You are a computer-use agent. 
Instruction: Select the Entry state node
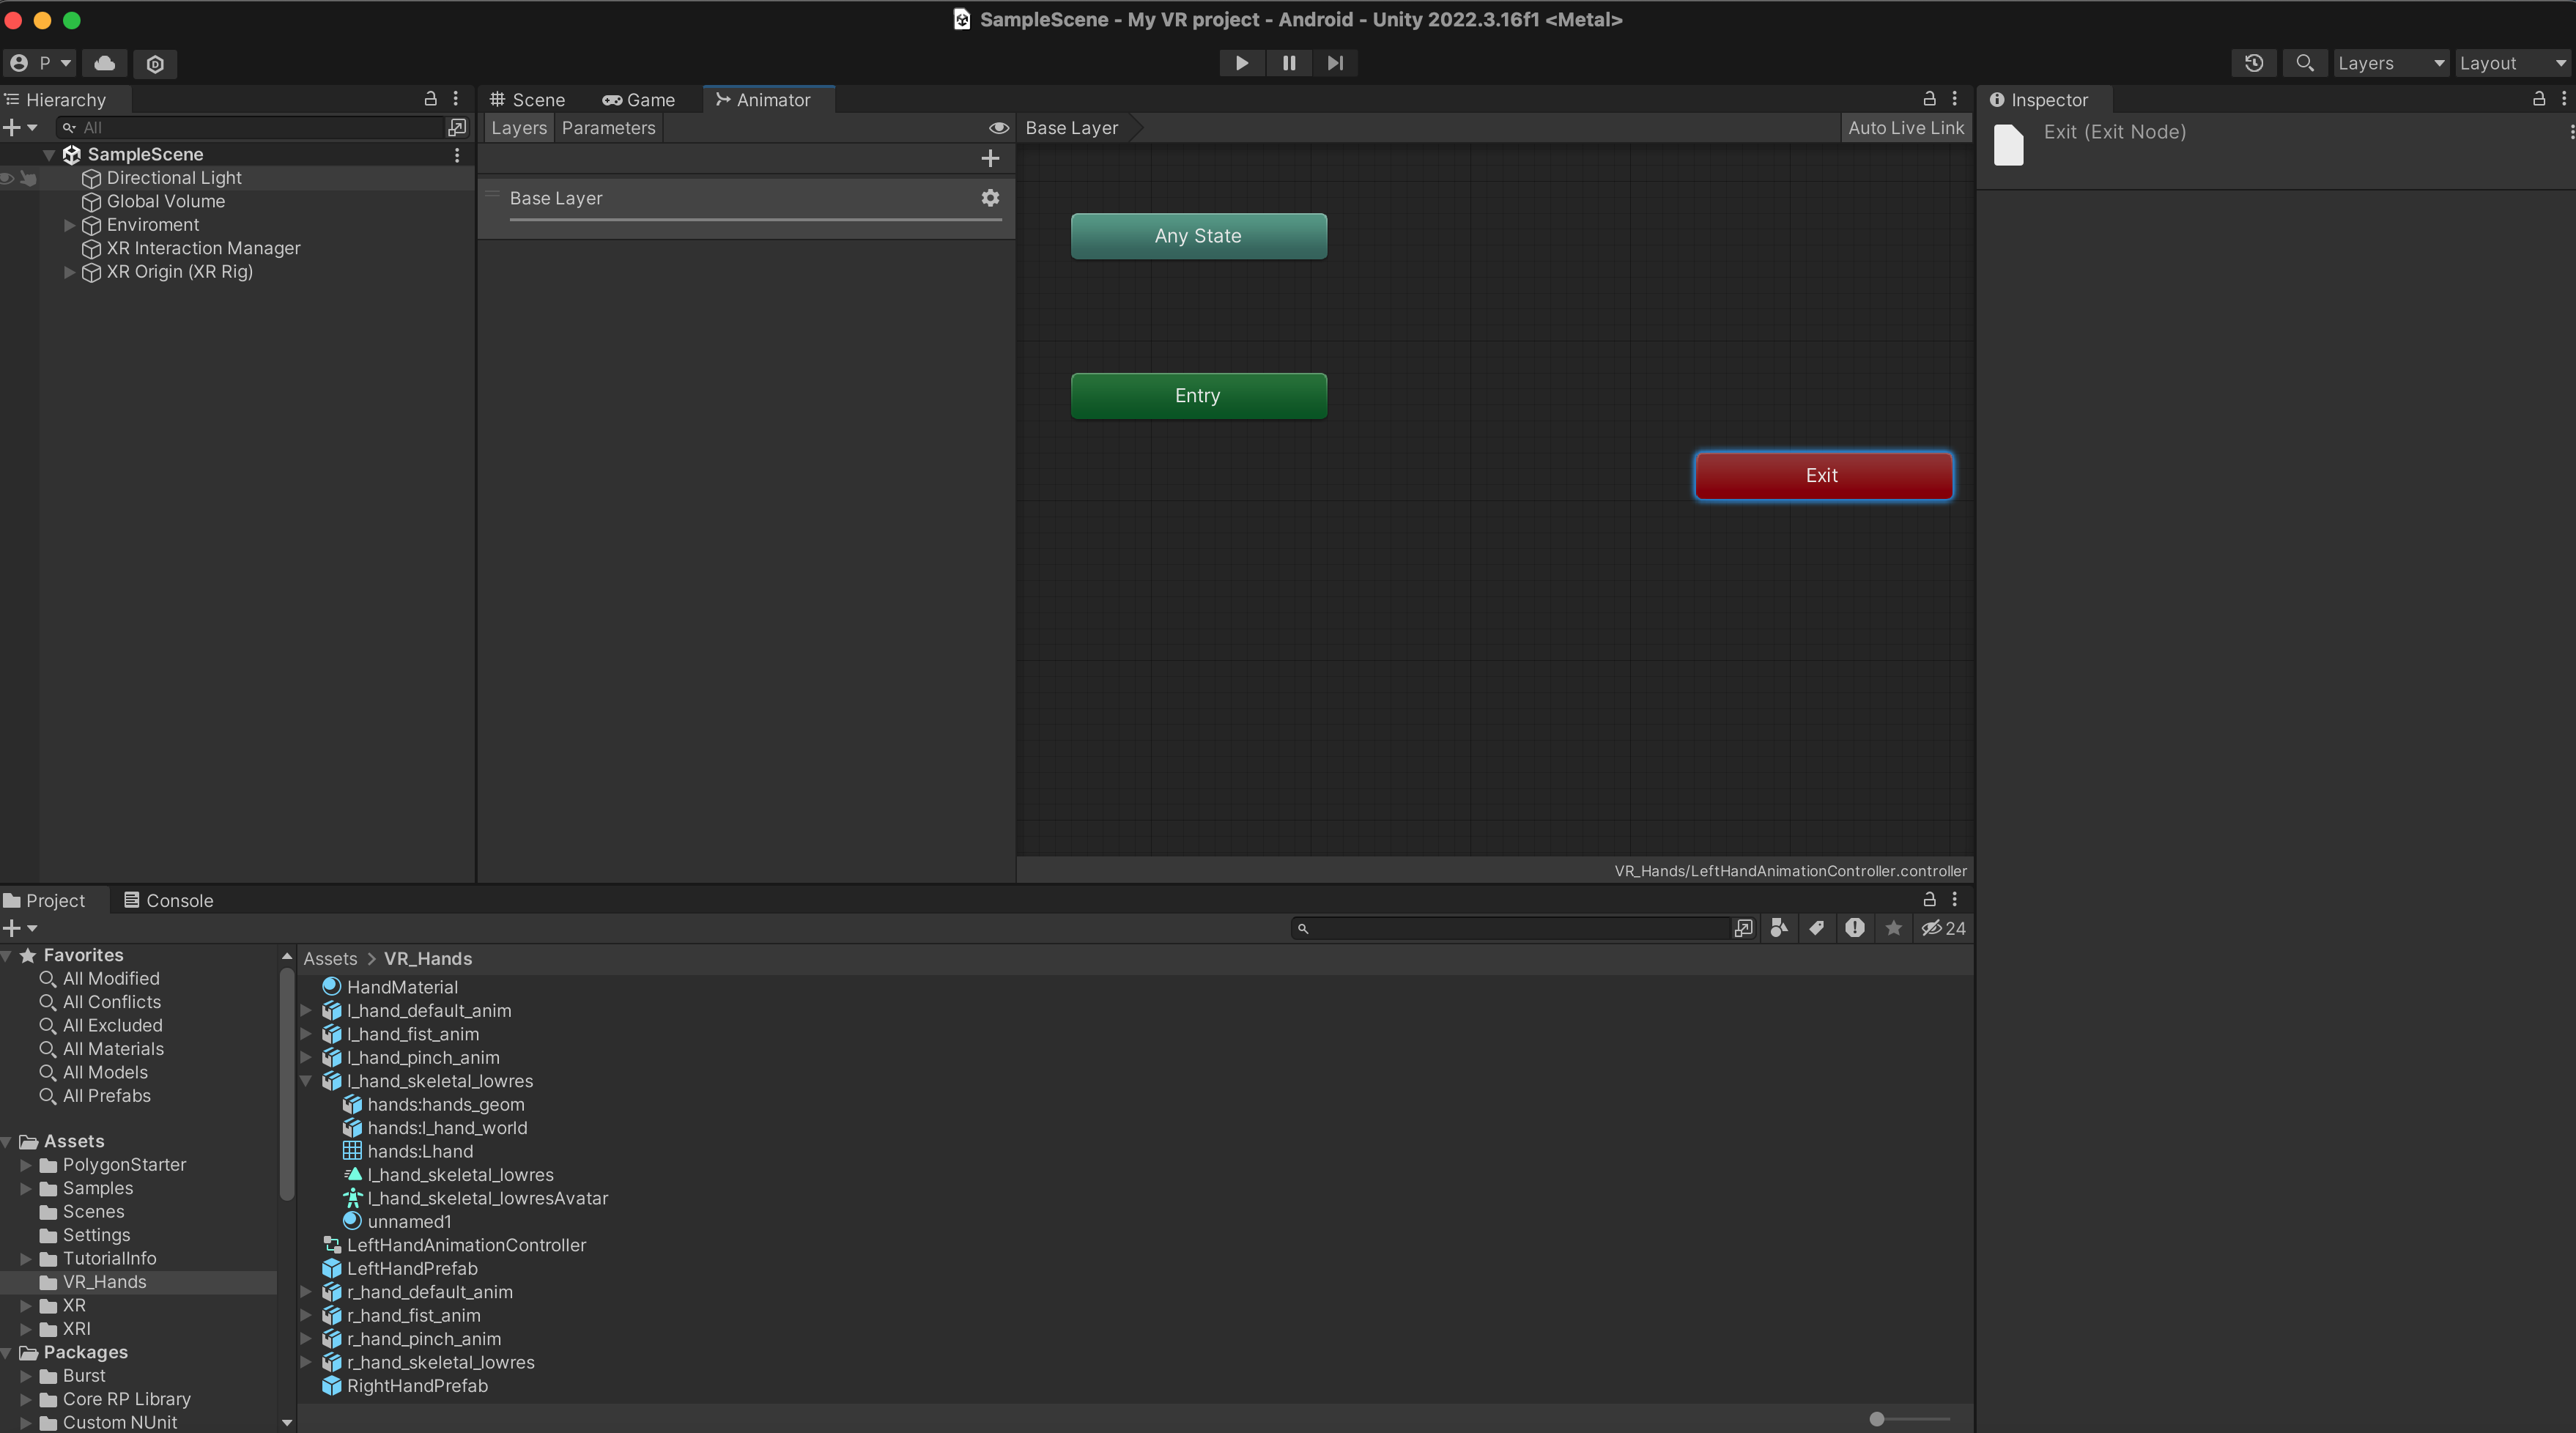[1198, 396]
